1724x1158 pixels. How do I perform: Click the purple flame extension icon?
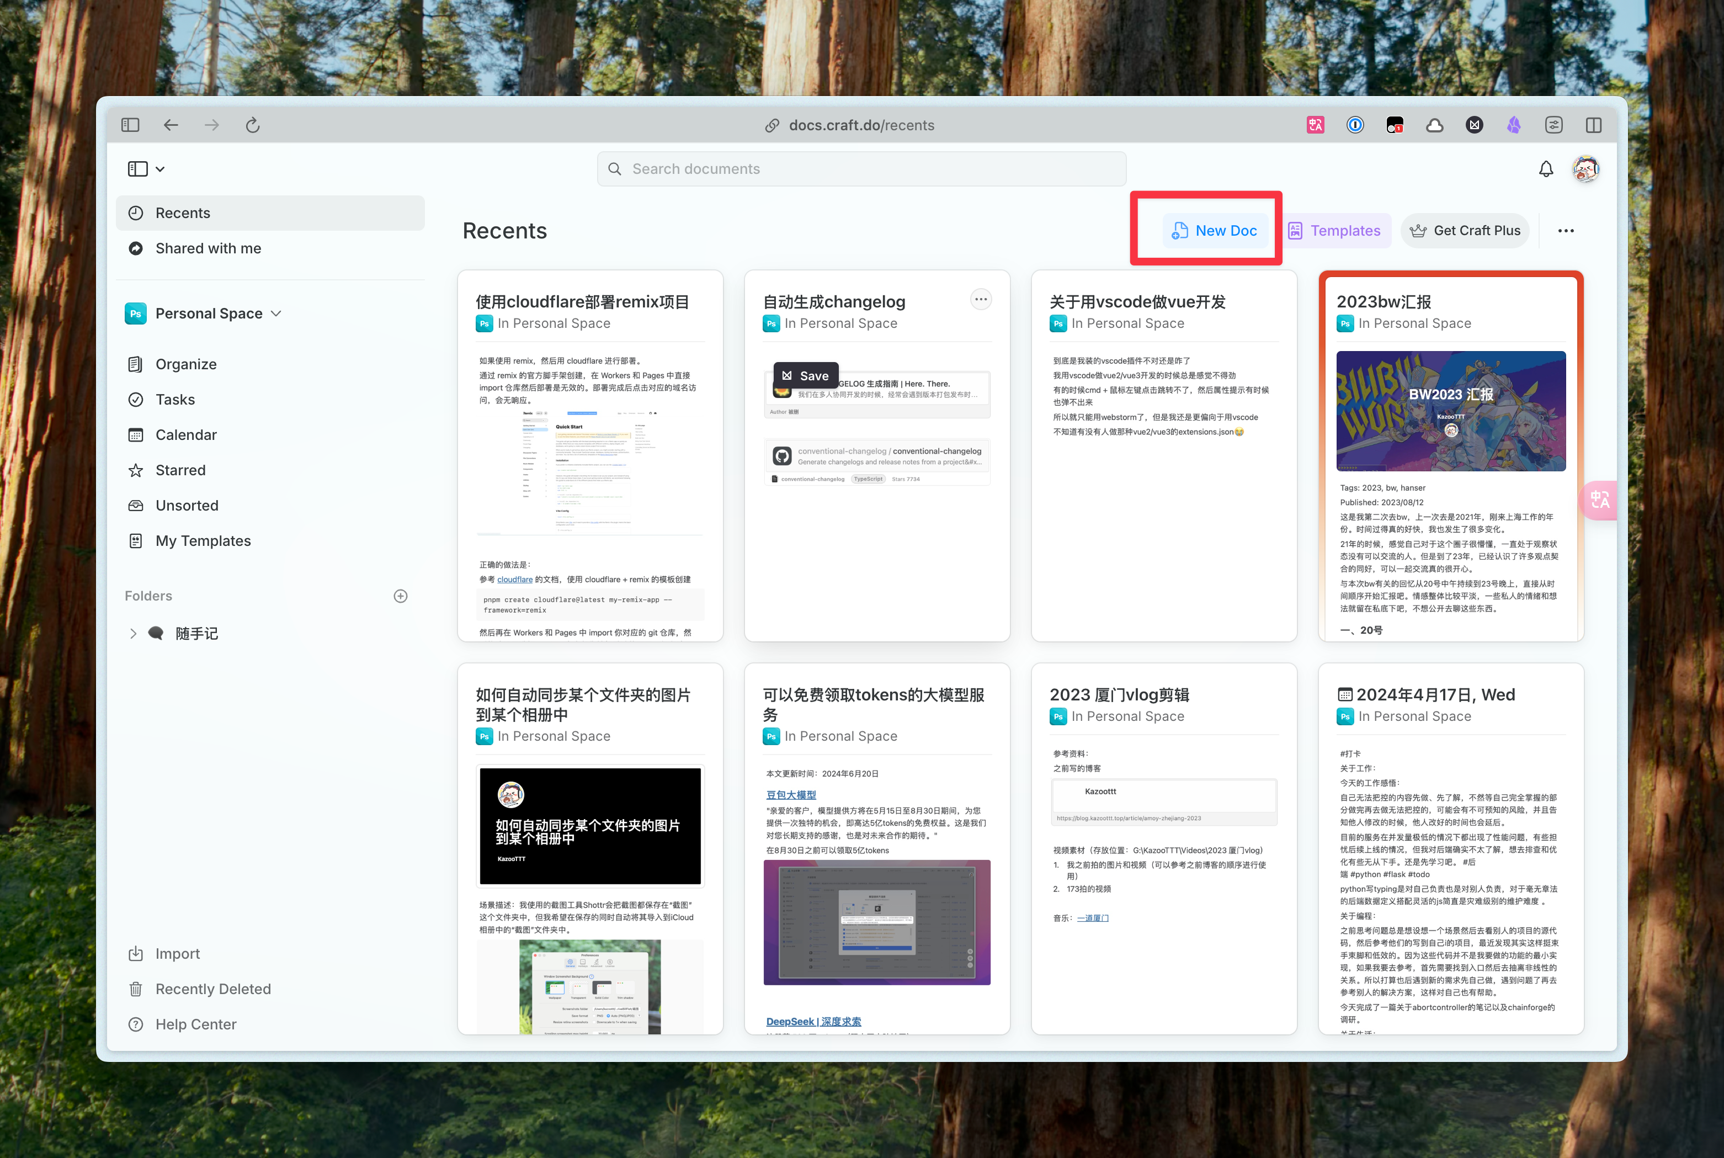(1514, 125)
